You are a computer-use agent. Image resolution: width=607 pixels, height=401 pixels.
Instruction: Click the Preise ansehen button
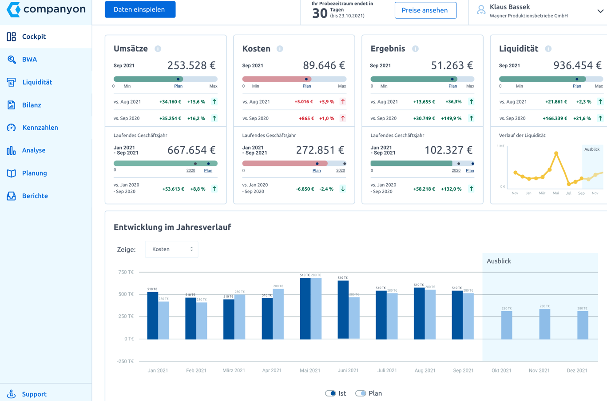click(425, 10)
